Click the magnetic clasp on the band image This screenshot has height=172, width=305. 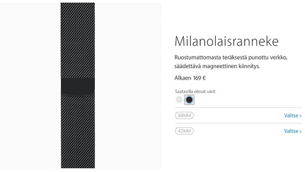78,86
